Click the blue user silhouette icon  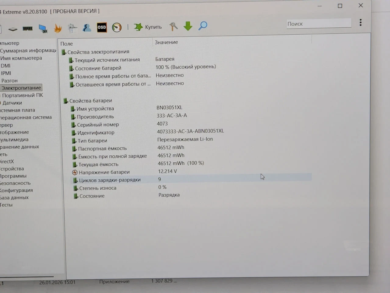[87, 28]
